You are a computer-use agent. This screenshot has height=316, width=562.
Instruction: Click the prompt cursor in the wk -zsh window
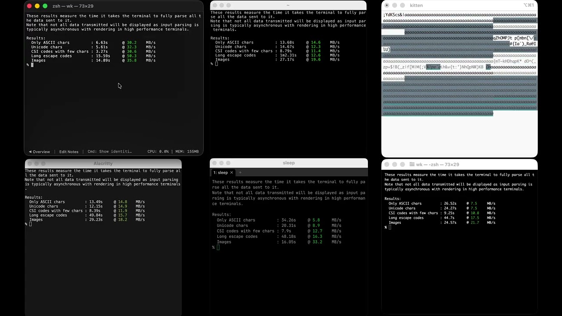390,227
